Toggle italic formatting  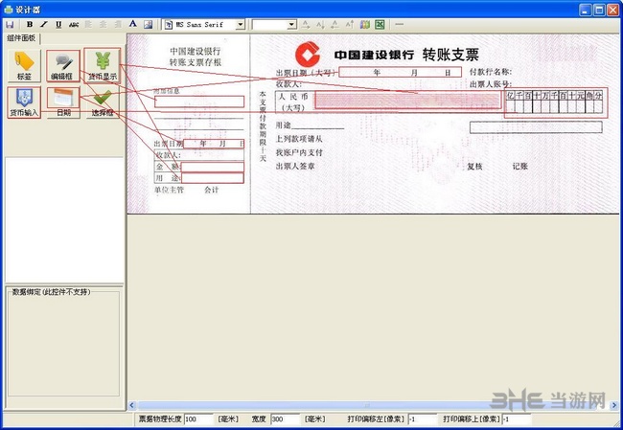(x=44, y=25)
